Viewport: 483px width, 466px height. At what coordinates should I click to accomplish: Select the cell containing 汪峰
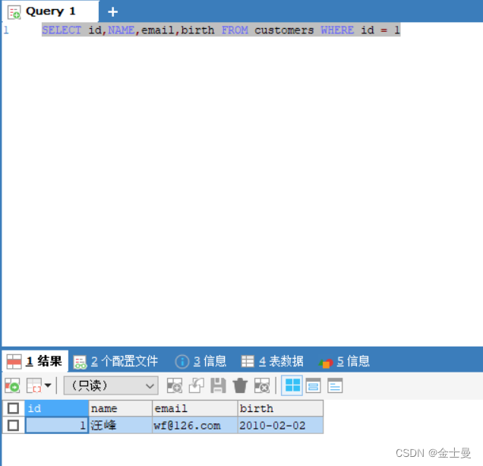(121, 425)
